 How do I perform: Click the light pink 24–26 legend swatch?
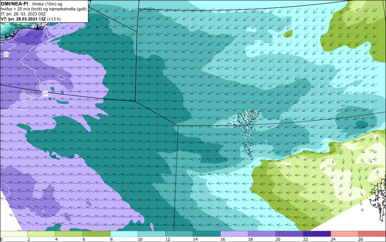point(345,234)
